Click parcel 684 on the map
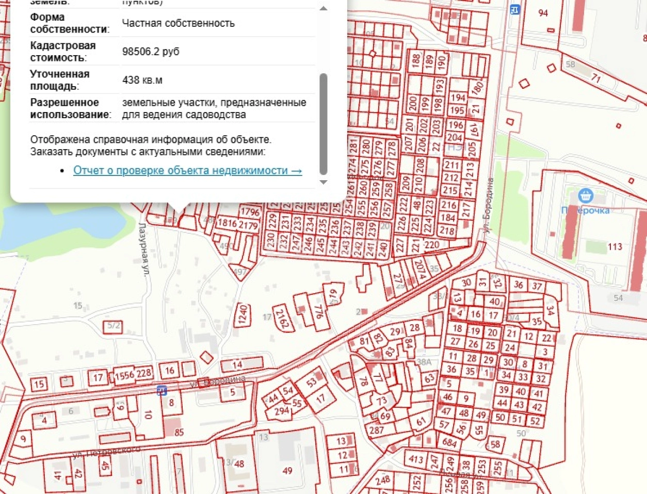 point(449,442)
